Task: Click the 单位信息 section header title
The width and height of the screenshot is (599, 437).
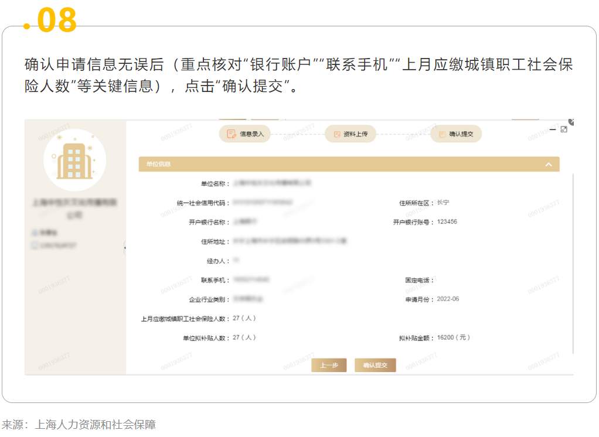Action: pyautogui.click(x=159, y=165)
